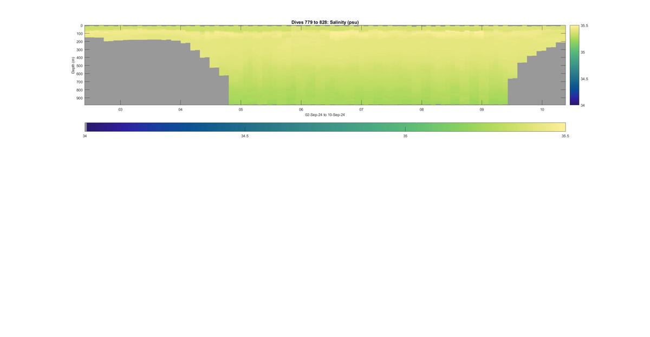The height and width of the screenshot is (337, 650).
Task: Click the '02-Sep-24 to 10-Sep-24' date range label
Action: [x=325, y=115]
